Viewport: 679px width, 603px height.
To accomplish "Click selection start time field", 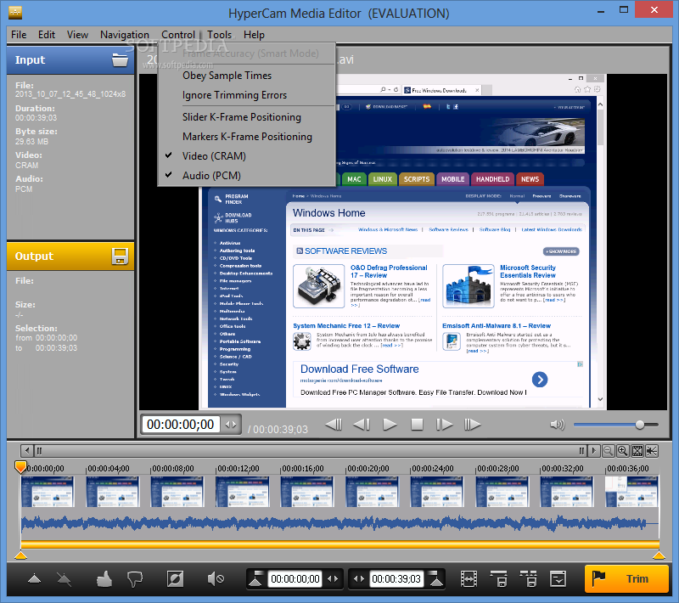I will [295, 578].
